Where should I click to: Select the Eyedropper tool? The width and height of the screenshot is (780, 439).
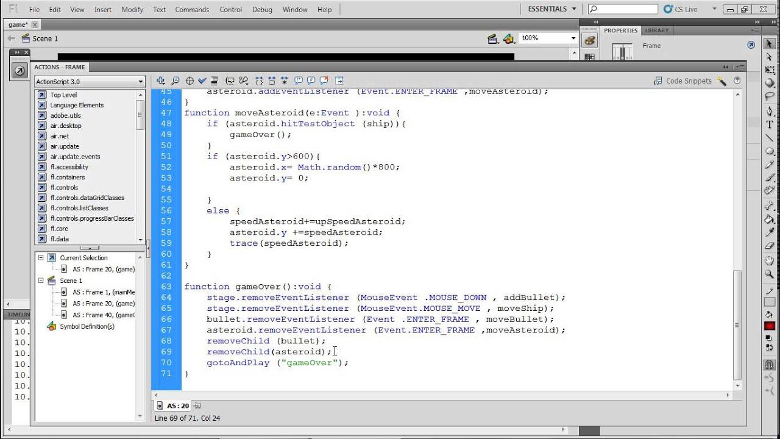click(x=770, y=232)
